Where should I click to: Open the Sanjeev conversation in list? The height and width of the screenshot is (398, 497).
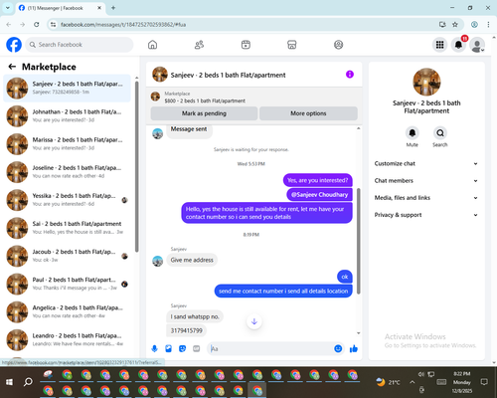point(67,88)
